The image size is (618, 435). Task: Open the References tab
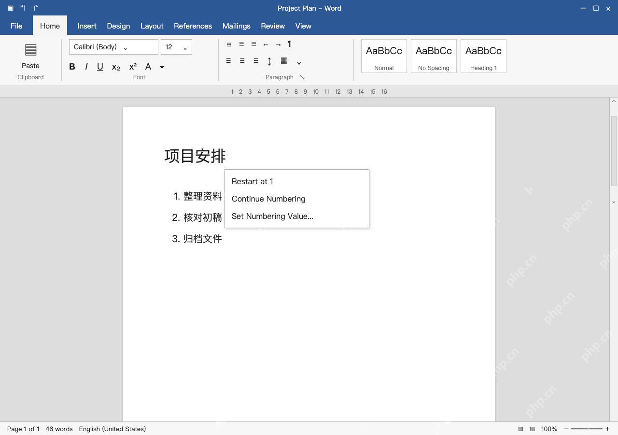[x=193, y=26]
